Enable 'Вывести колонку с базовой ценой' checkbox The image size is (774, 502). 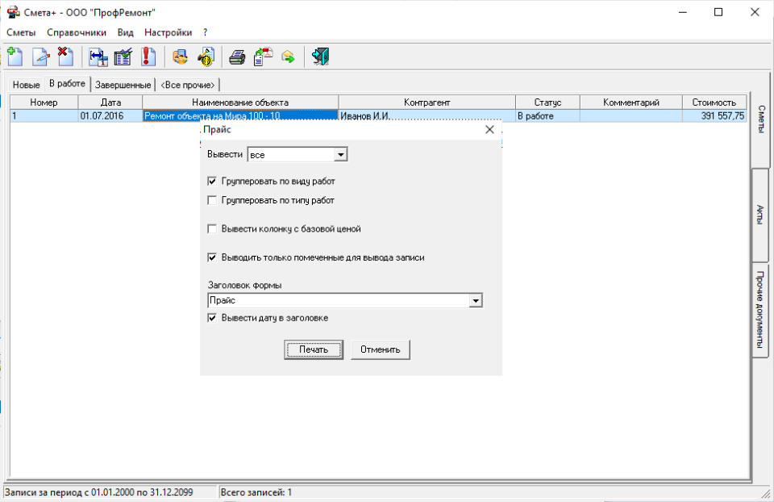pyautogui.click(x=212, y=228)
